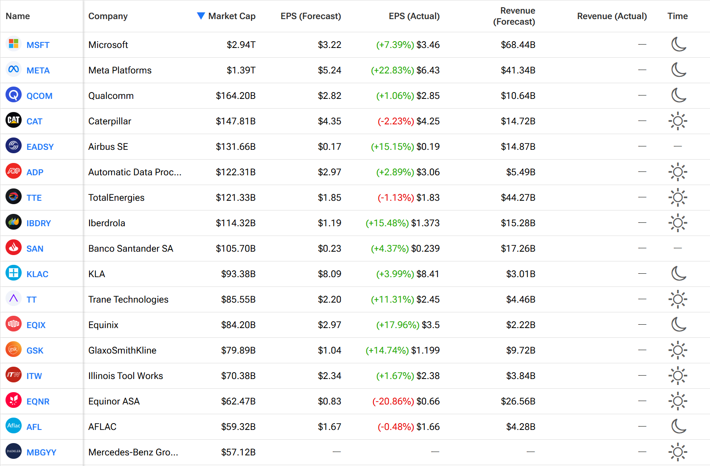Screen dimensions: 710x466
Task: Sort by the Company column header
Action: [108, 16]
